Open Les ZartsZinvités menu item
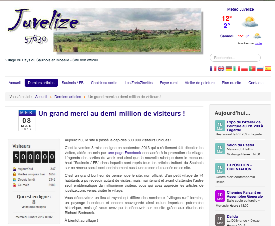 [138, 83]
